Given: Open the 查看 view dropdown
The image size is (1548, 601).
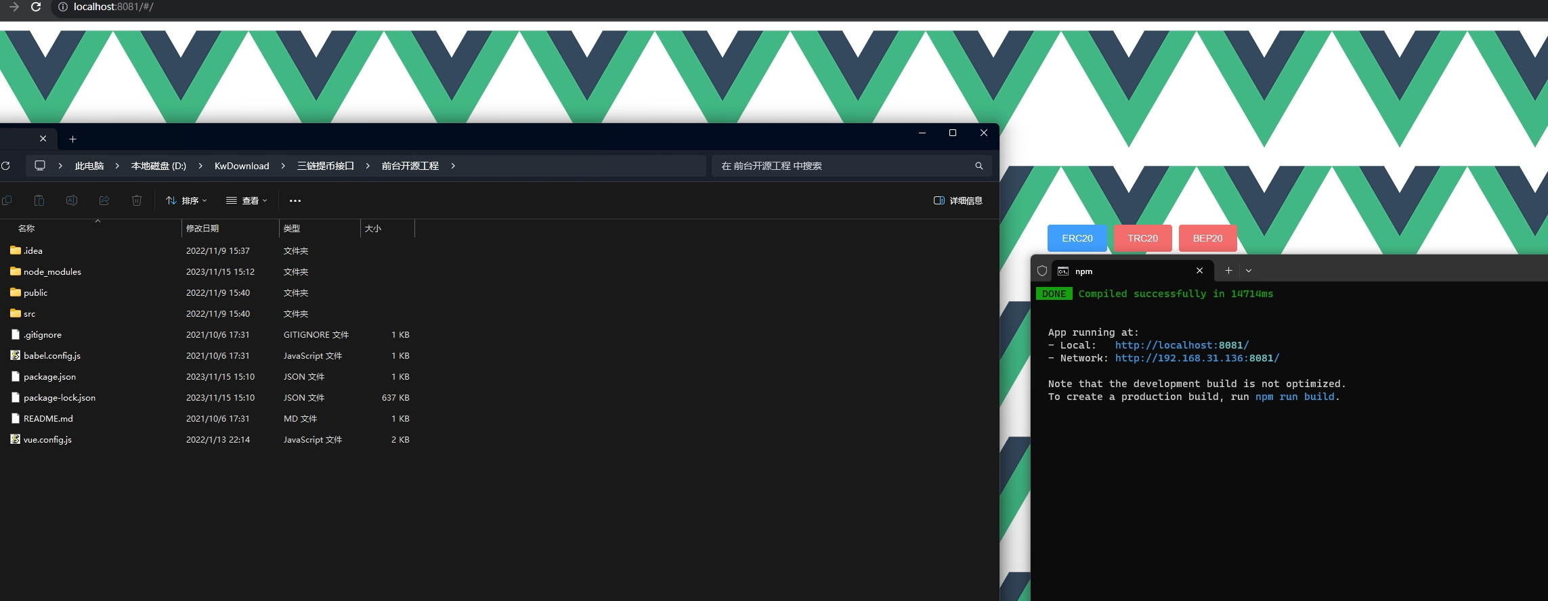Looking at the screenshot, I should click(247, 200).
